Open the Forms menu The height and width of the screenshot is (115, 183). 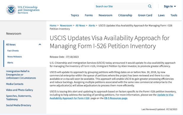[89, 15]
